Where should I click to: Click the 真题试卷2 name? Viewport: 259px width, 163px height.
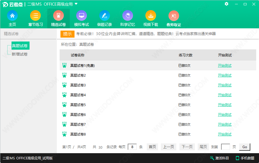point(78,75)
